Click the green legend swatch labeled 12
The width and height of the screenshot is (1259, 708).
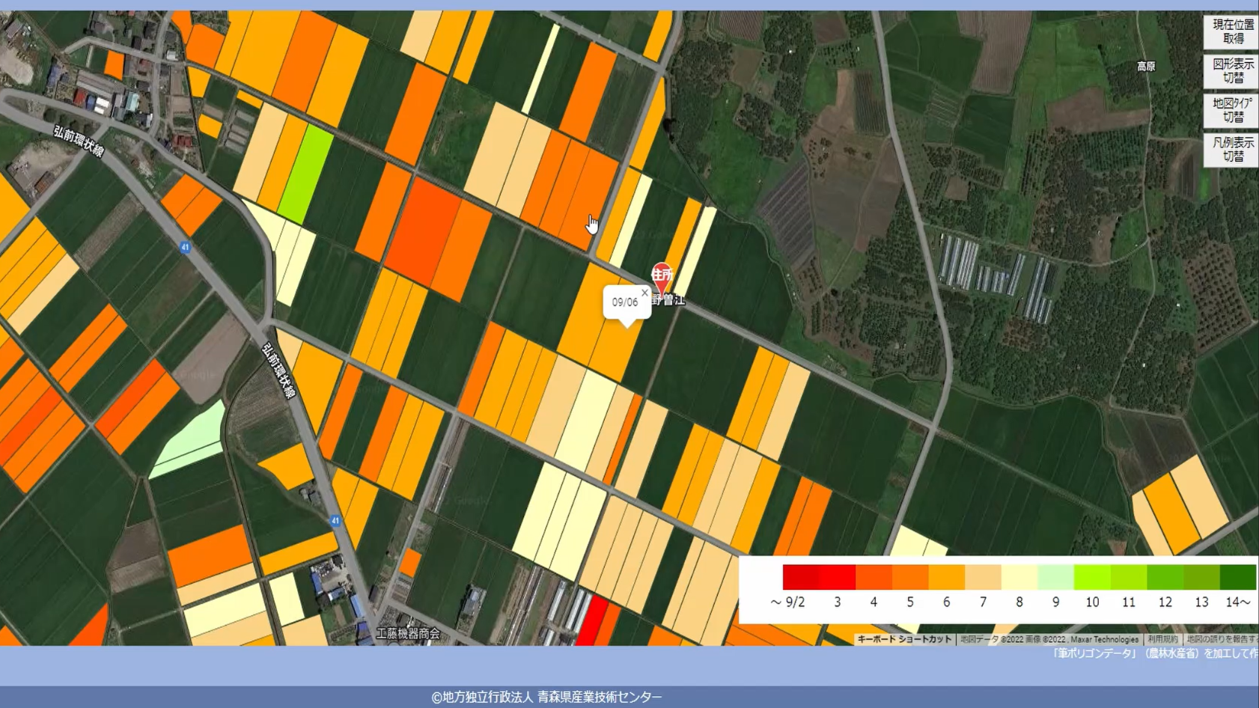point(1165,577)
